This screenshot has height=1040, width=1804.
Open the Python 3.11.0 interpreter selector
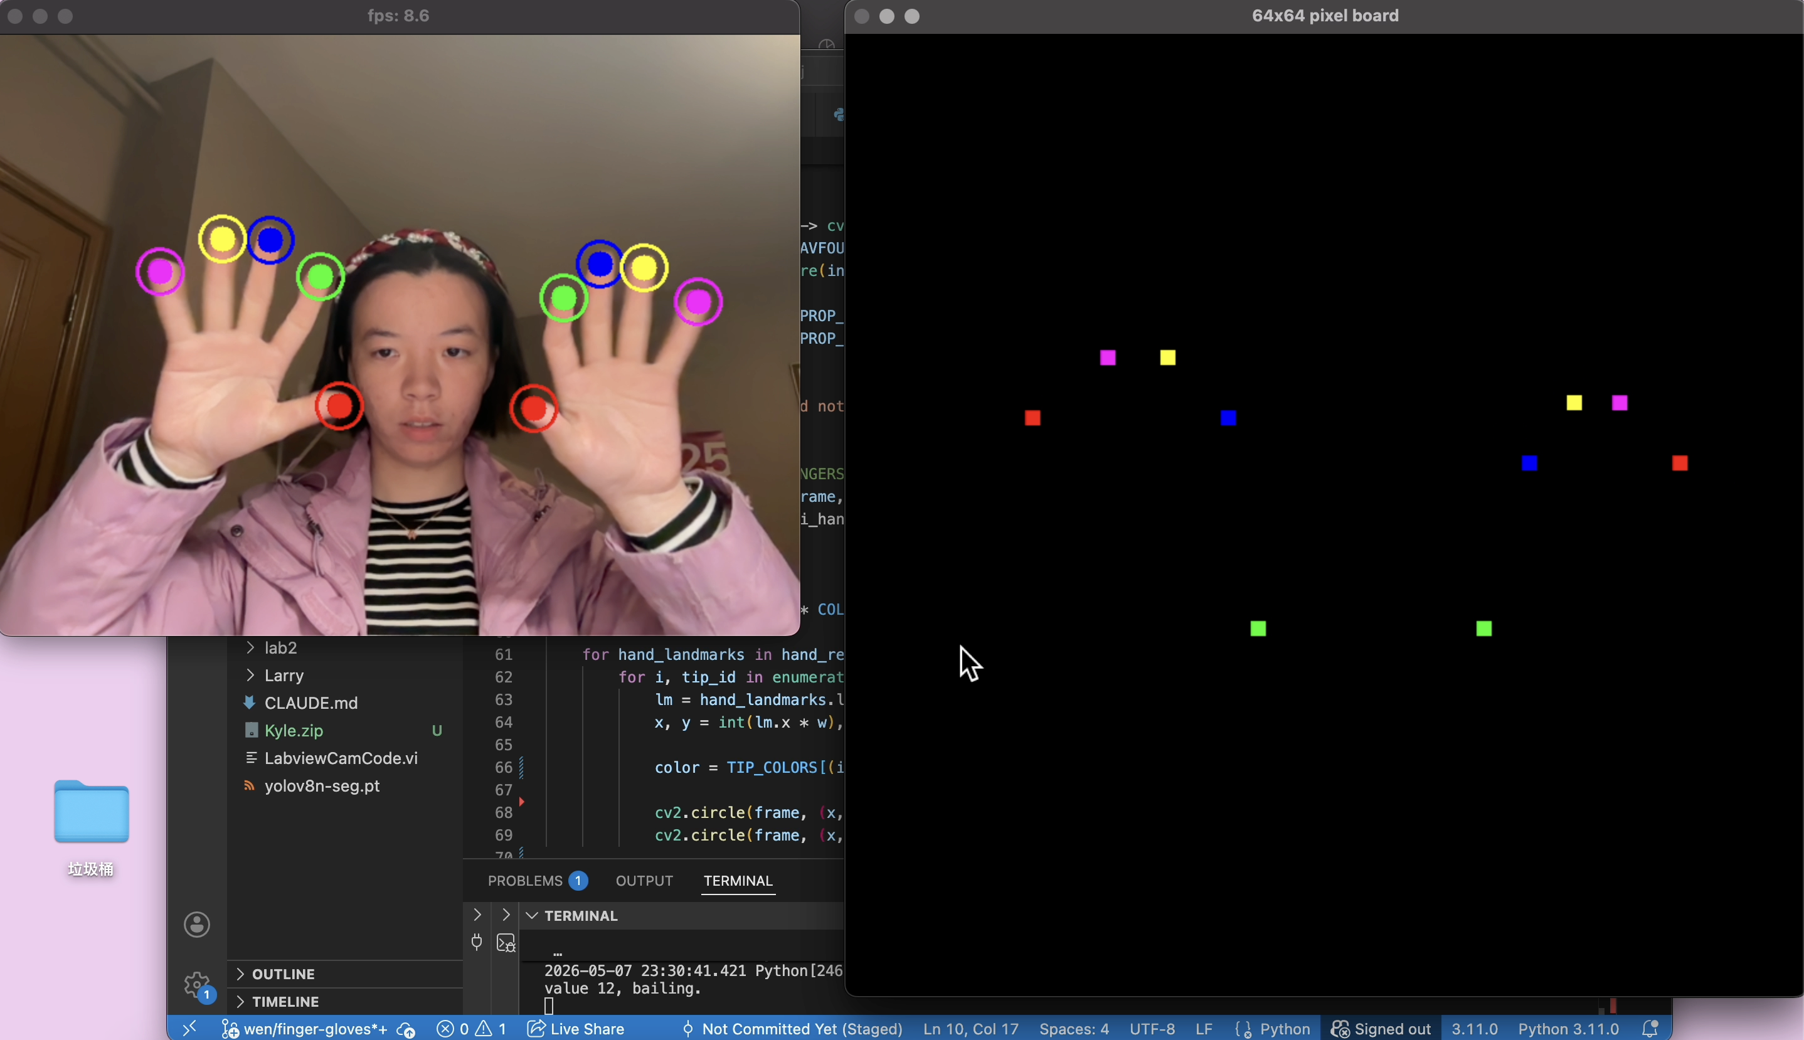click(x=1568, y=1029)
